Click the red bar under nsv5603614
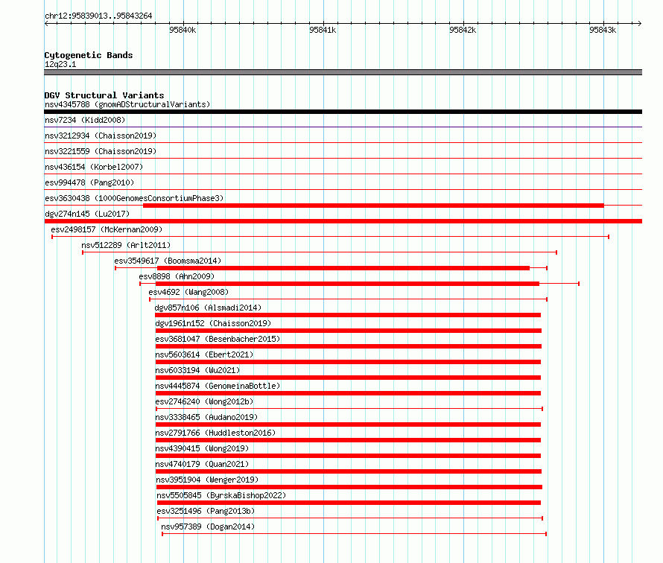This screenshot has height=563, width=663. pos(349,362)
